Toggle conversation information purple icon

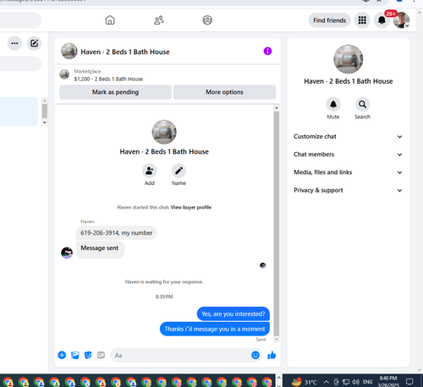click(267, 51)
